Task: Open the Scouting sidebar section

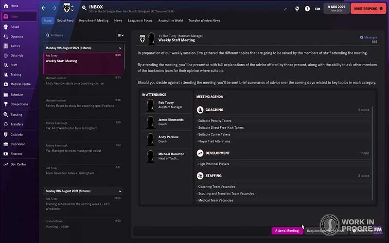Action: point(16,115)
